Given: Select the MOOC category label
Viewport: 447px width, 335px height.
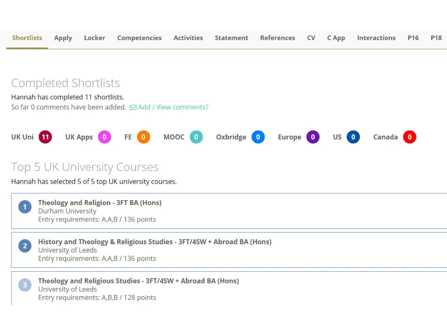Looking at the screenshot, I should [x=174, y=137].
